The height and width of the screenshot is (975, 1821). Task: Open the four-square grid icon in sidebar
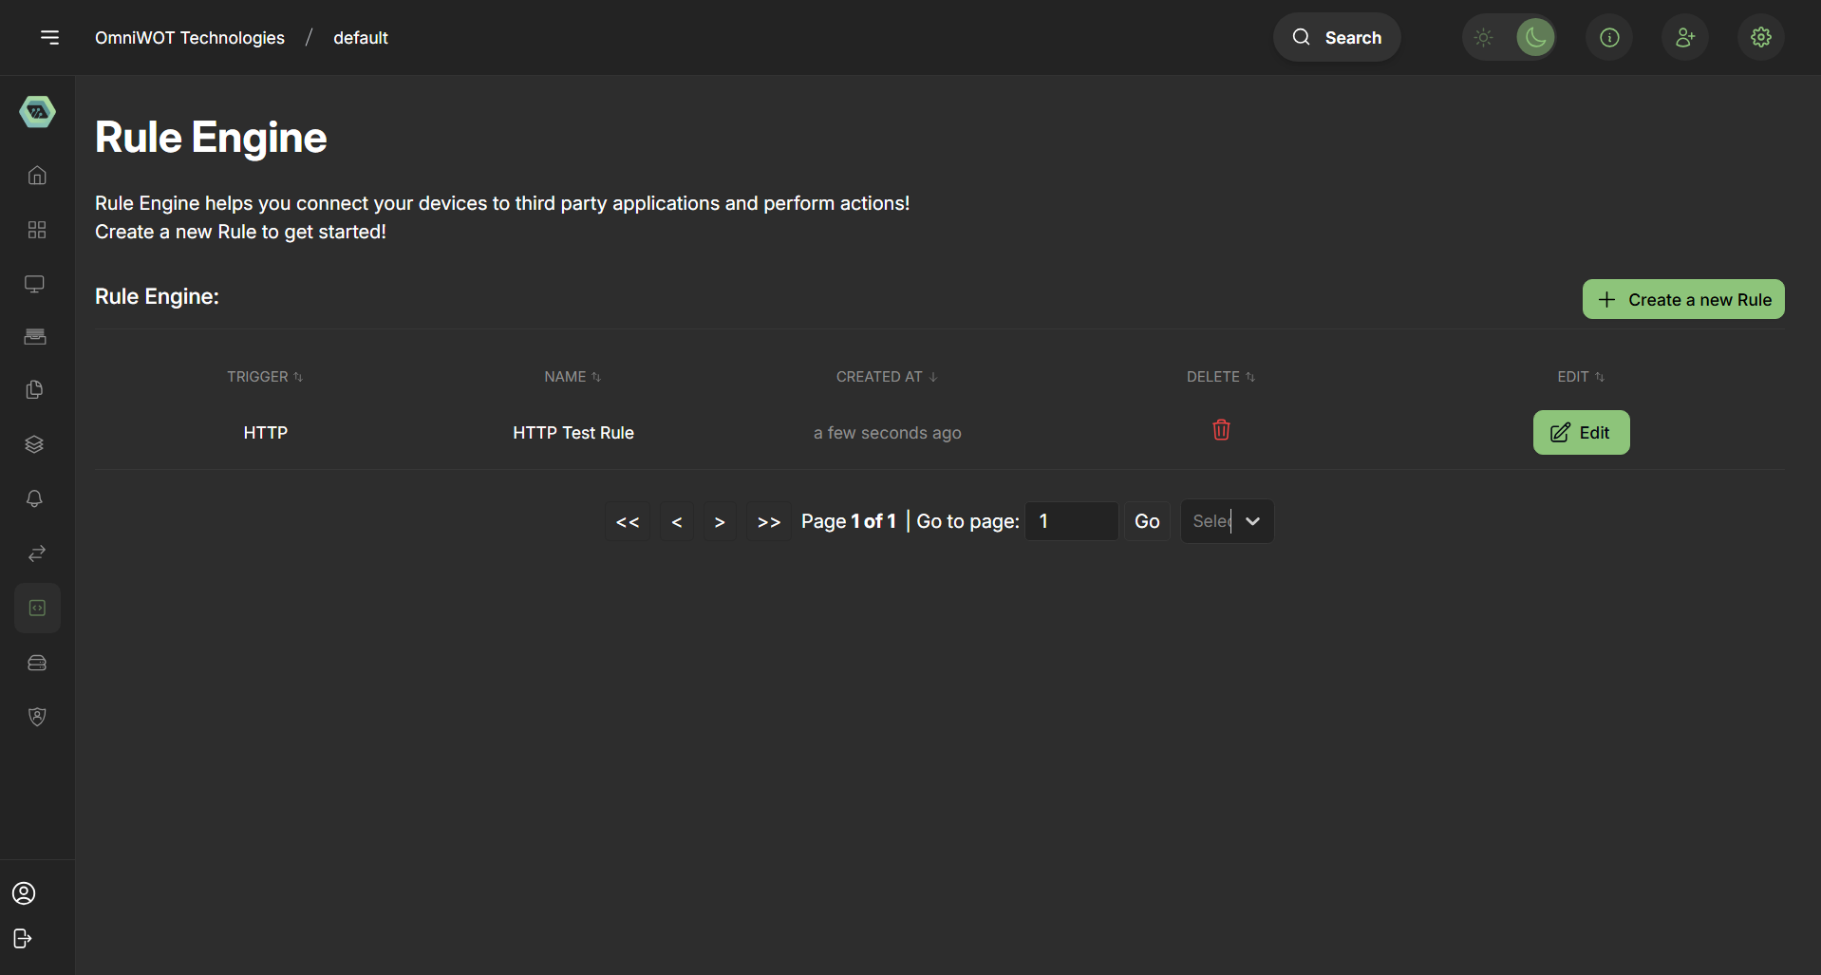37,230
